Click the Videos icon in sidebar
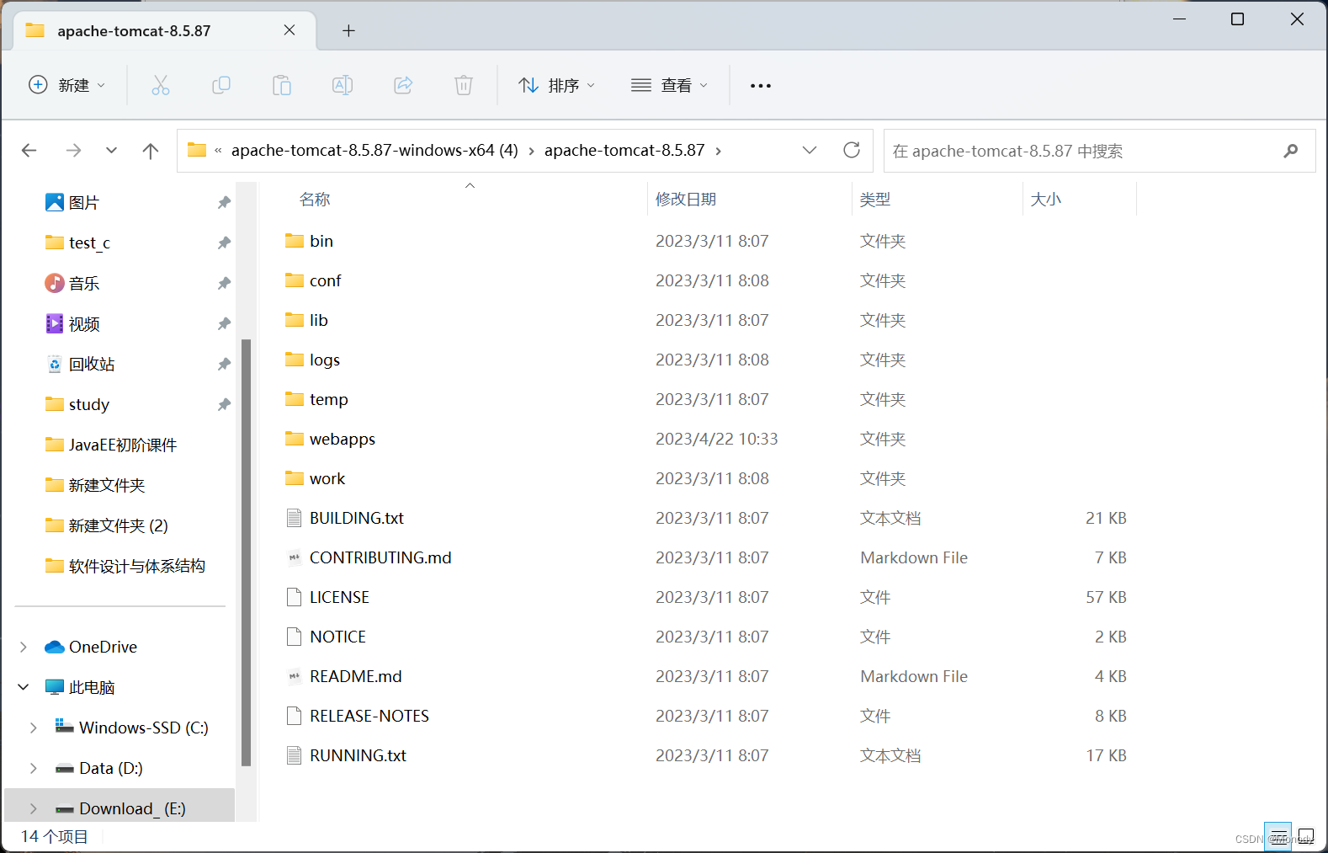Image resolution: width=1328 pixels, height=853 pixels. tap(55, 323)
